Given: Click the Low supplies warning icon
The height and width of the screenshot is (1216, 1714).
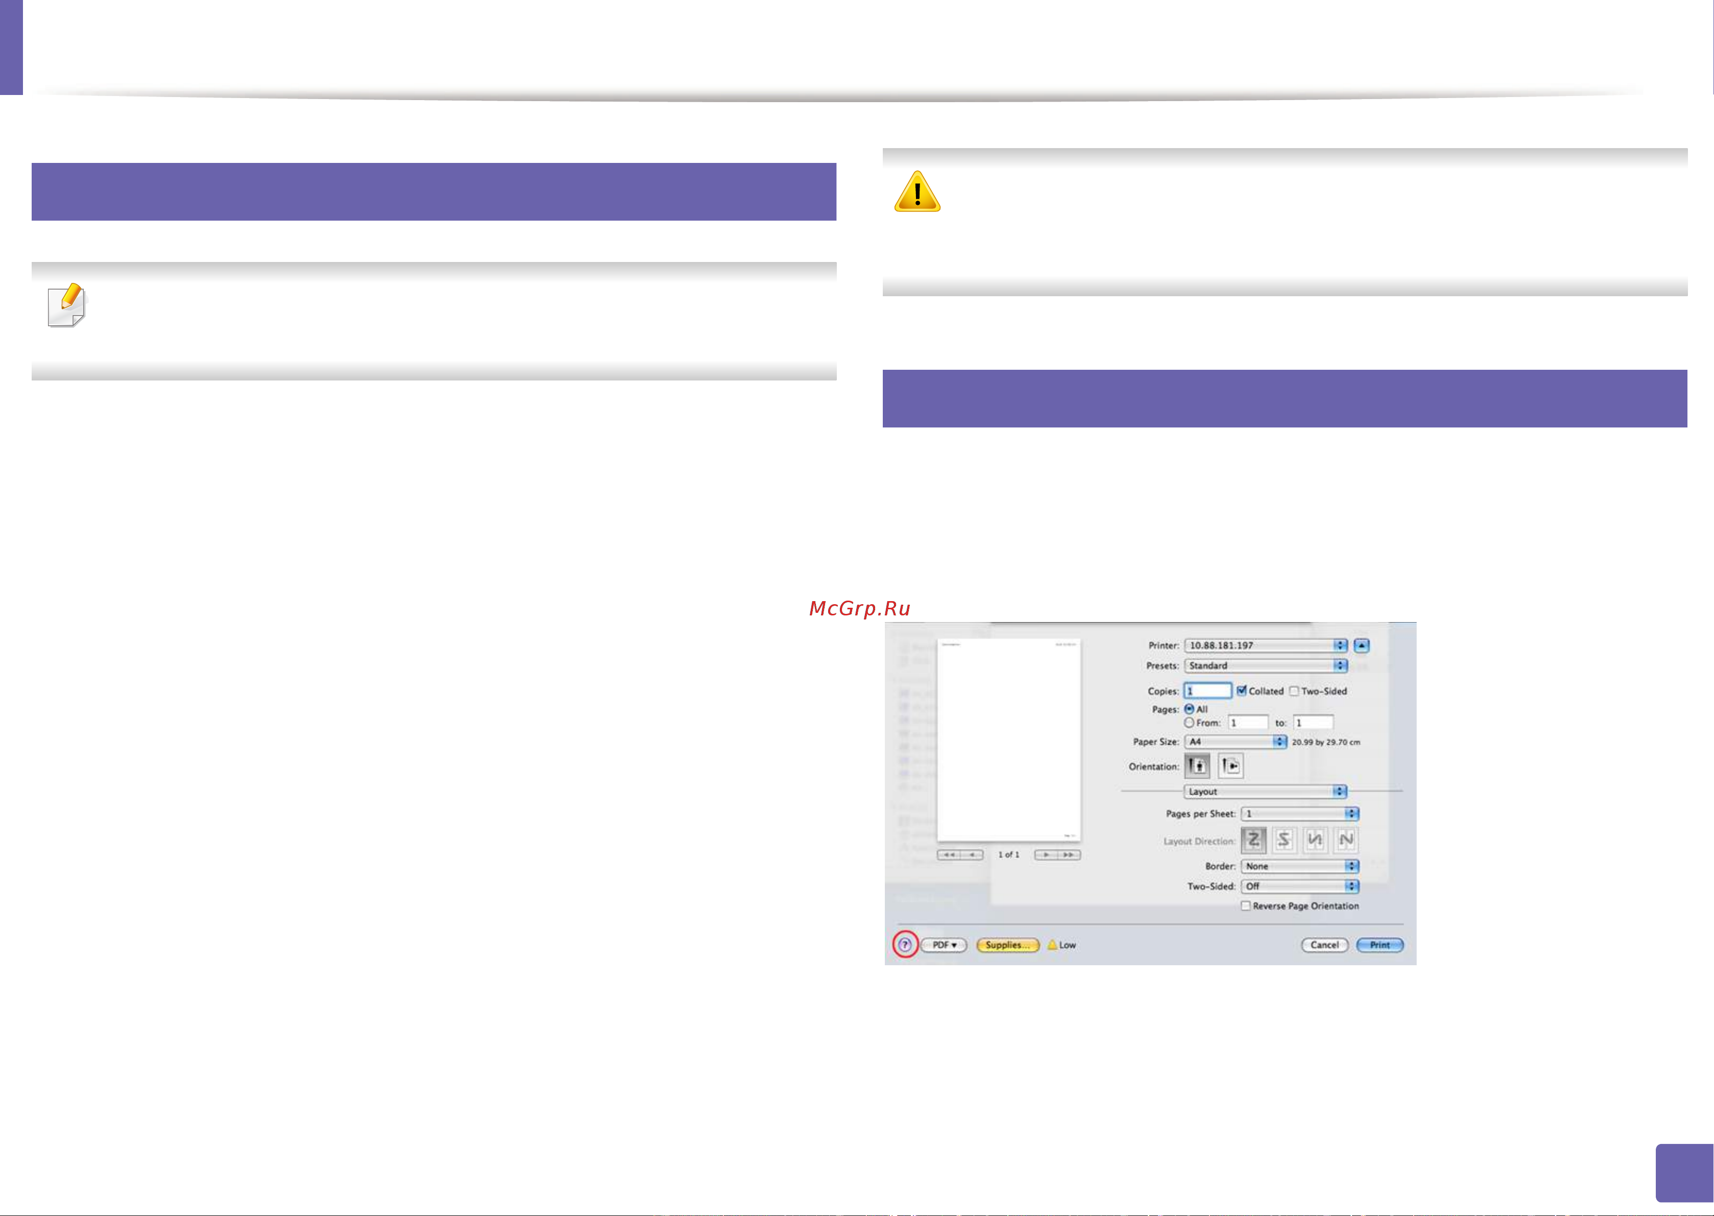Looking at the screenshot, I should coord(1052,945).
